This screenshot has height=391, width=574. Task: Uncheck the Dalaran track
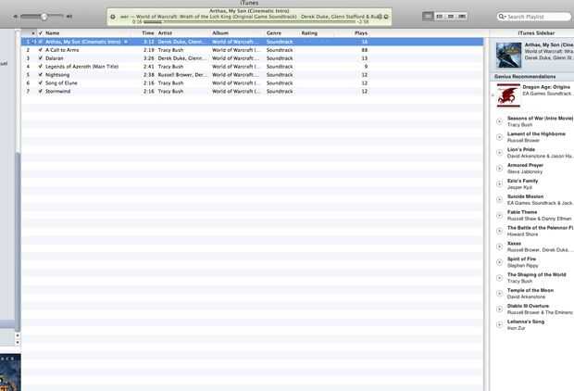[x=40, y=58]
